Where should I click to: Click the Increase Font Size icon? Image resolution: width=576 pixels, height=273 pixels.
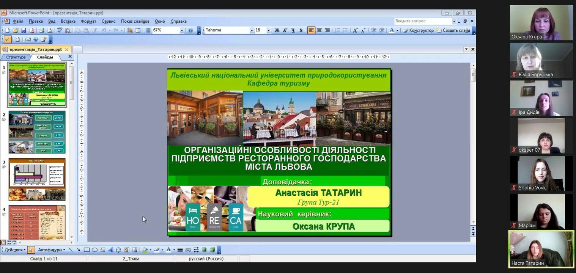[355, 30]
